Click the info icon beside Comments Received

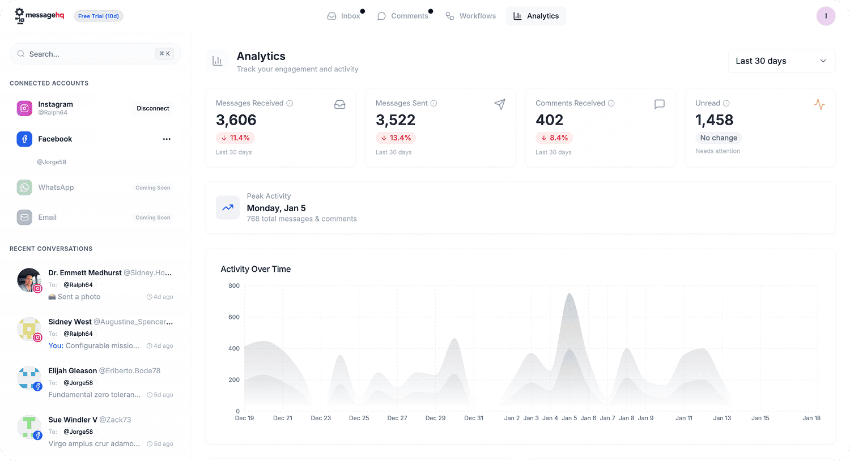tap(611, 103)
